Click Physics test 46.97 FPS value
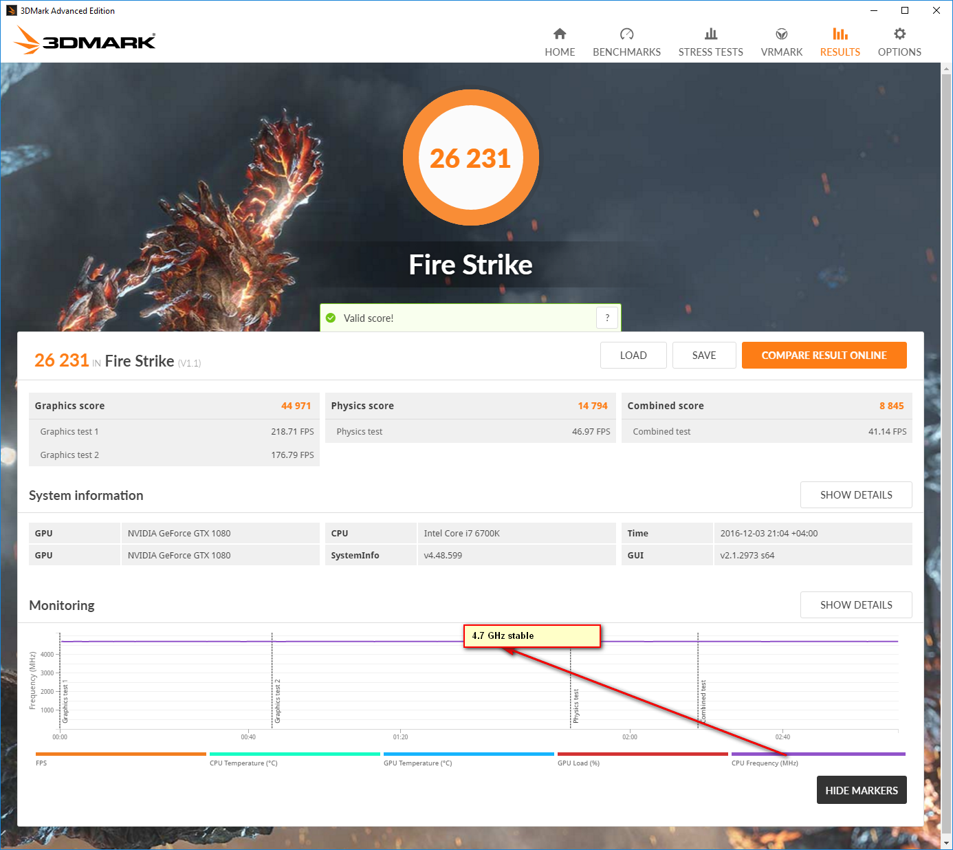Screen dimensions: 953x850 pos(591,432)
